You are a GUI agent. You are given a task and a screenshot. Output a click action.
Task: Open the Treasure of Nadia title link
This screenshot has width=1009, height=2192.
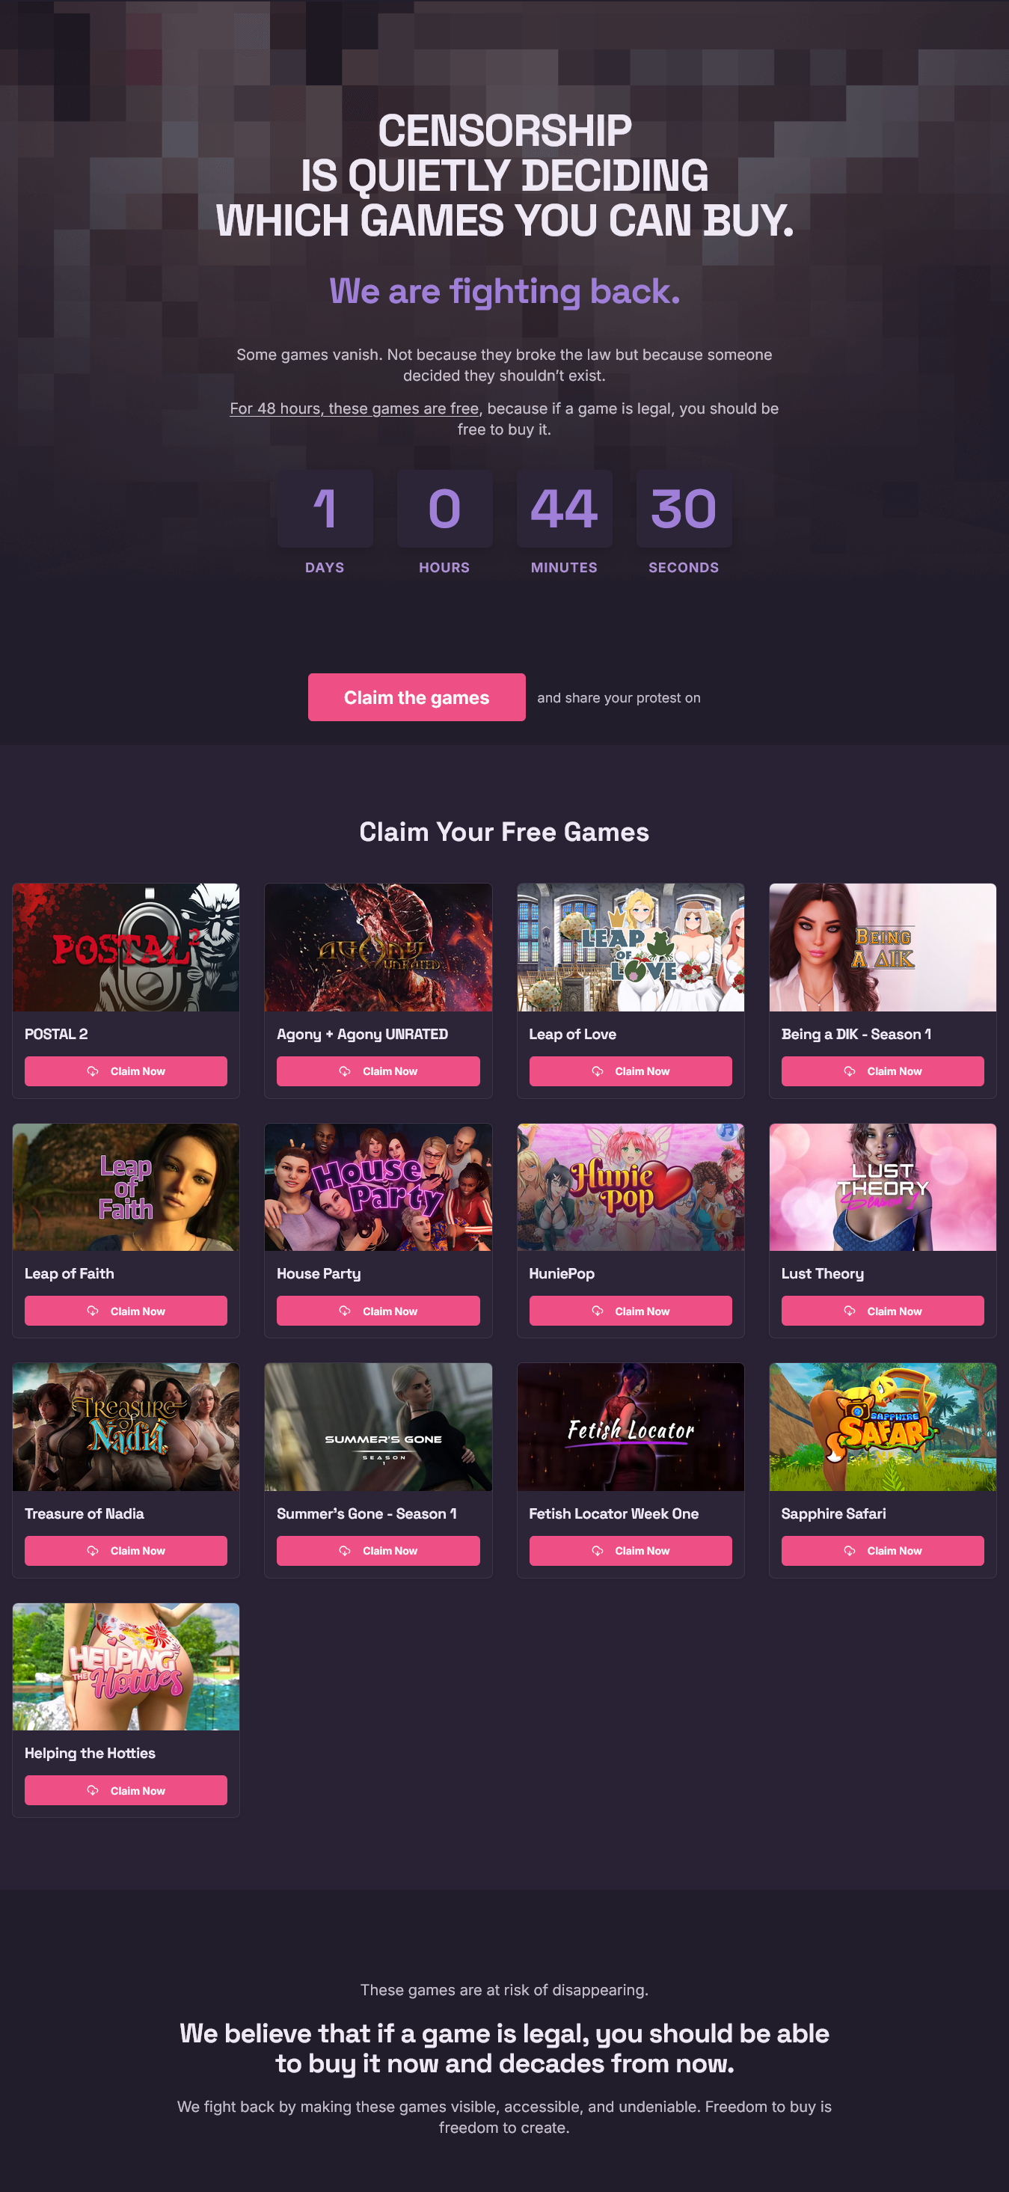tap(85, 1513)
